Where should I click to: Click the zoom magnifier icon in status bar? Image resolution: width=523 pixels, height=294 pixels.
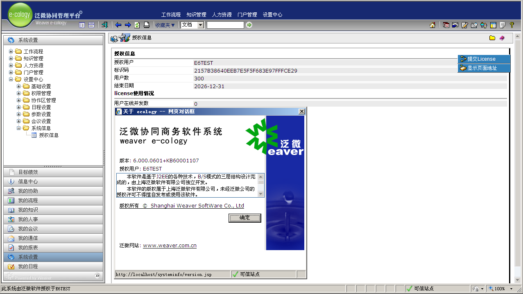point(491,289)
